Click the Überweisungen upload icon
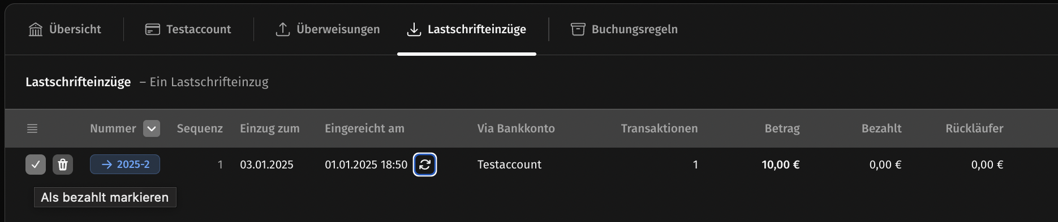1058x222 pixels. click(x=283, y=29)
